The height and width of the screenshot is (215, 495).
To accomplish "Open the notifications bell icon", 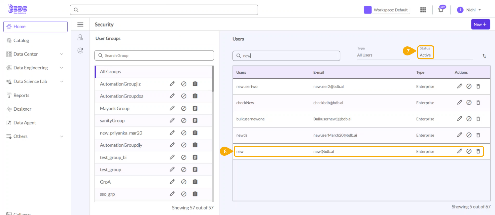I will pyautogui.click(x=441, y=10).
